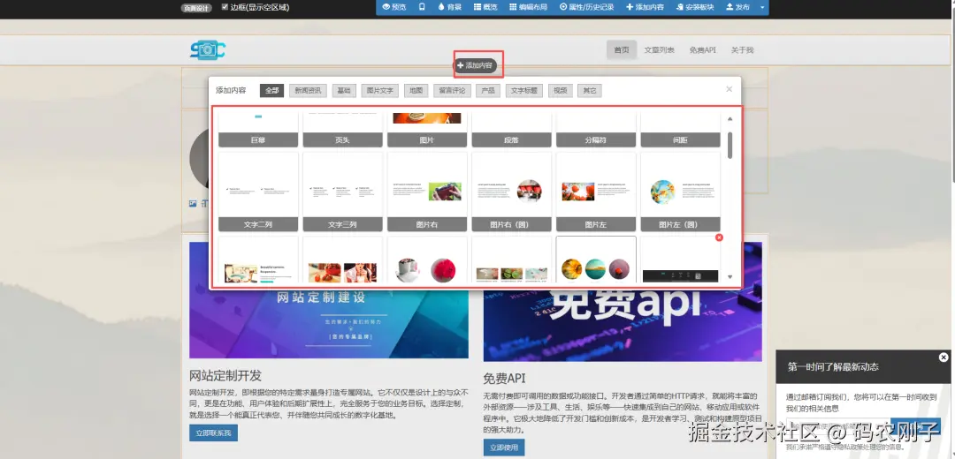Image resolution: width=955 pixels, height=459 pixels.
Task: Filter components by 基础
Action: tap(343, 91)
